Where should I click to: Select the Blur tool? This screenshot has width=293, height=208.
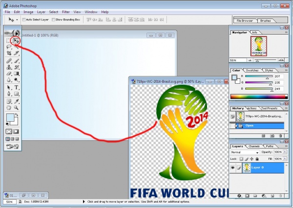[x=9, y=80]
